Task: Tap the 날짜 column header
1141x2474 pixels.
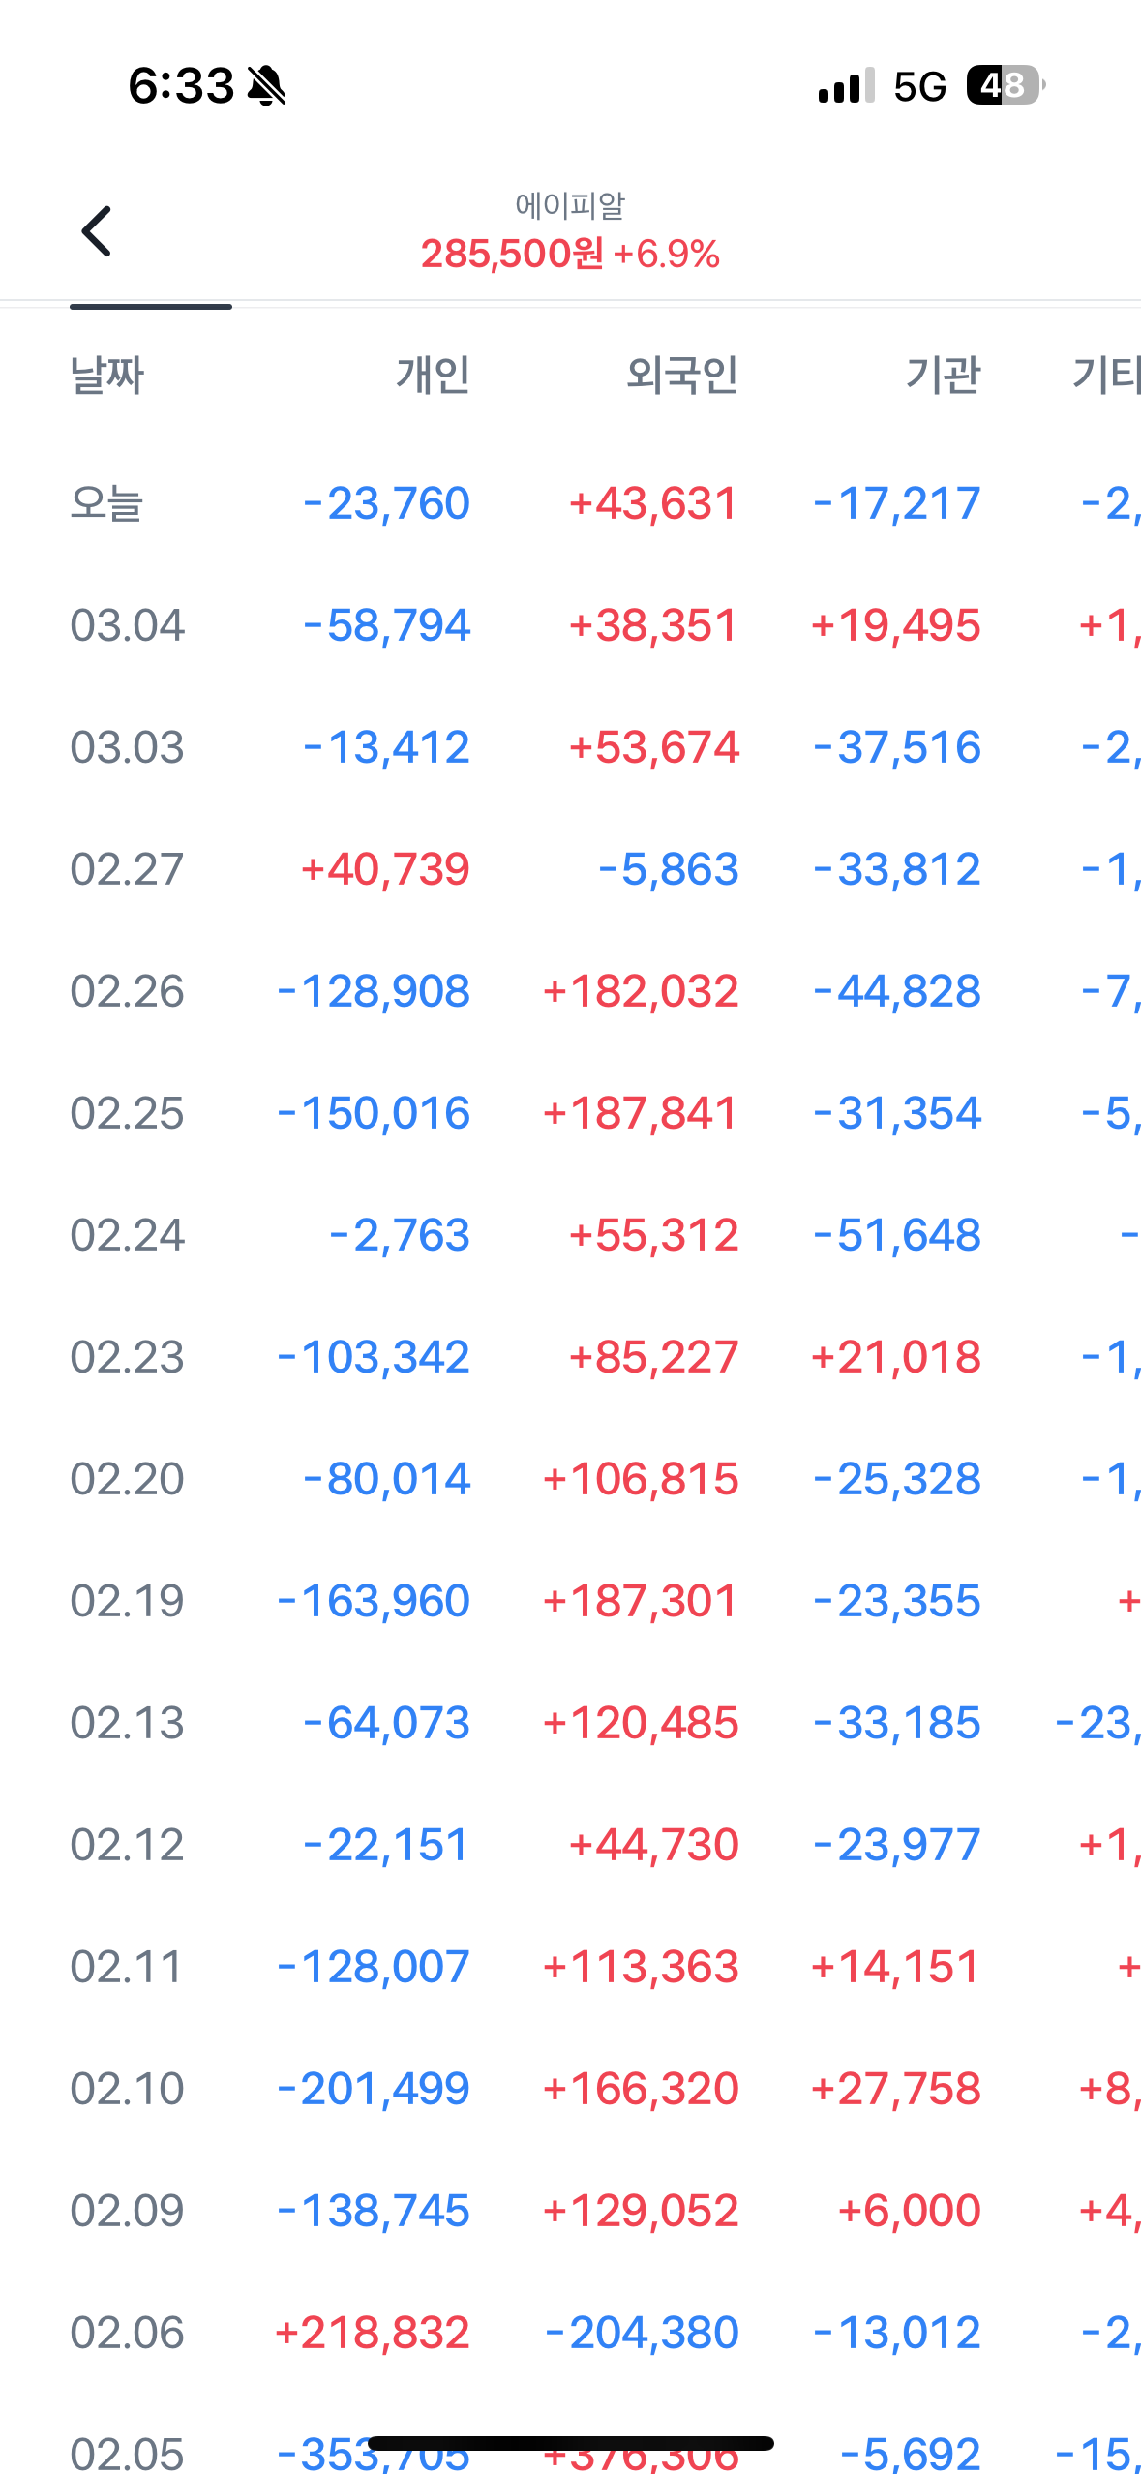Action: coord(107,375)
